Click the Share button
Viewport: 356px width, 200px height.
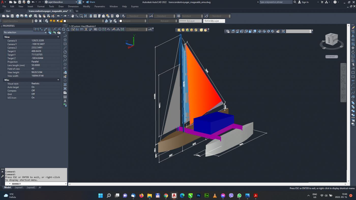click(91, 2)
